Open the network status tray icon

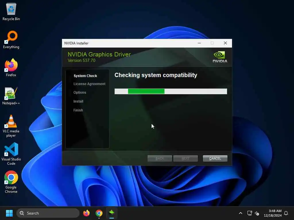[249, 213]
